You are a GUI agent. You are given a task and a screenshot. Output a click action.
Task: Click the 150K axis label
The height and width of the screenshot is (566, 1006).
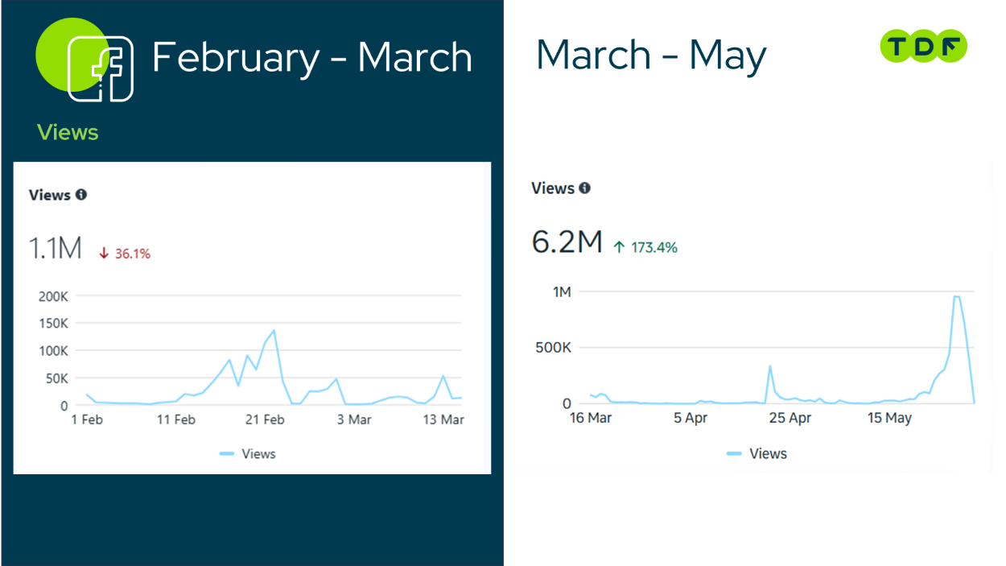point(53,324)
